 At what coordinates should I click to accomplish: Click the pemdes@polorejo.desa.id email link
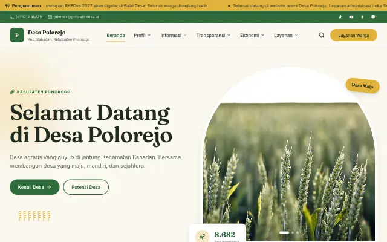[76, 17]
